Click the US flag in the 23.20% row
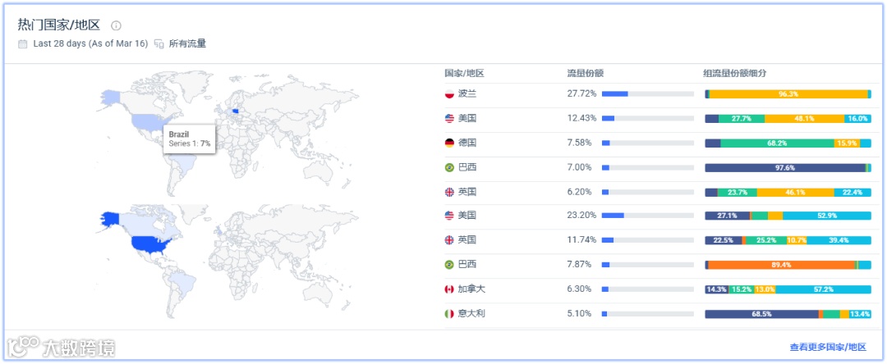Image resolution: width=887 pixels, height=364 pixels. click(x=449, y=216)
